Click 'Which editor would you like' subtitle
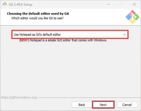The image size is (141, 111). (x=37, y=18)
